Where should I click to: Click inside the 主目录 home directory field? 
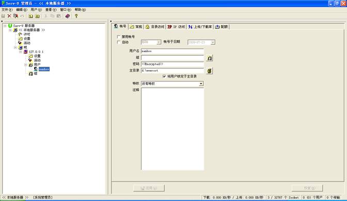(x=172, y=71)
